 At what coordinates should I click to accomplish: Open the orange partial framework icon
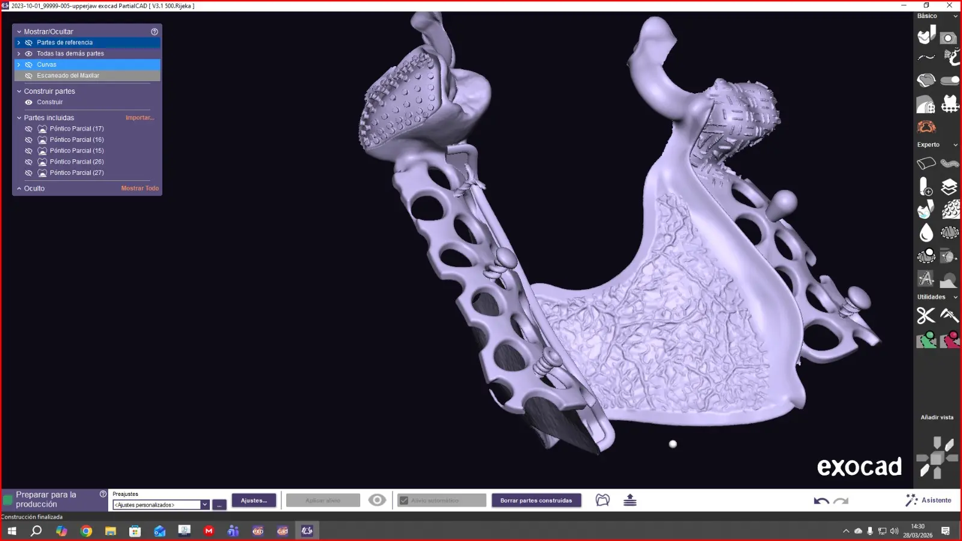[927, 127]
